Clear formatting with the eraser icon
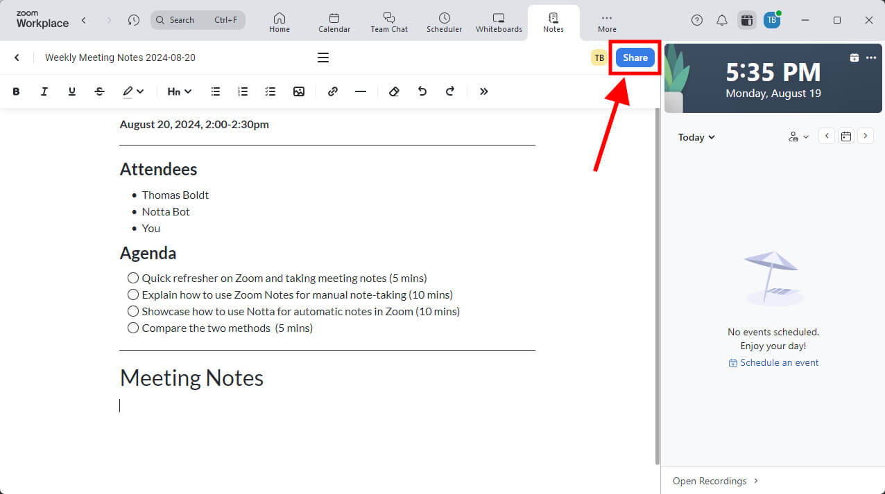The image size is (885, 494). coord(394,91)
